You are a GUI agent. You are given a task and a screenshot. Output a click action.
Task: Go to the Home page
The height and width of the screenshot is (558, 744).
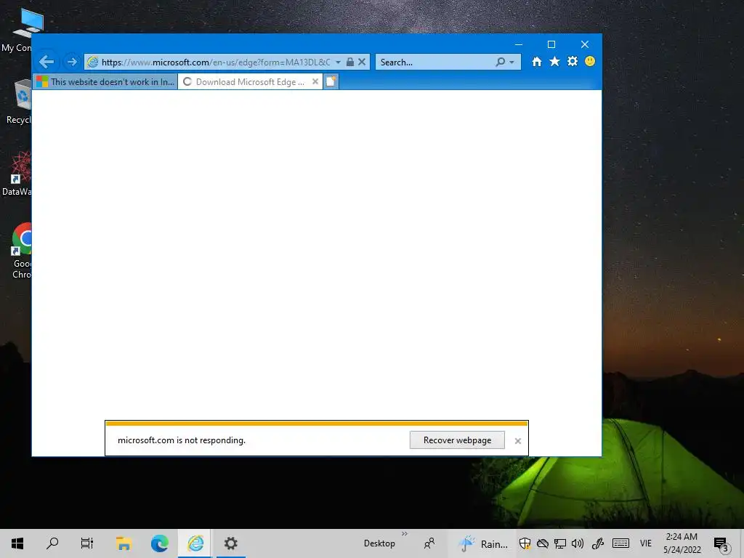pyautogui.click(x=537, y=61)
